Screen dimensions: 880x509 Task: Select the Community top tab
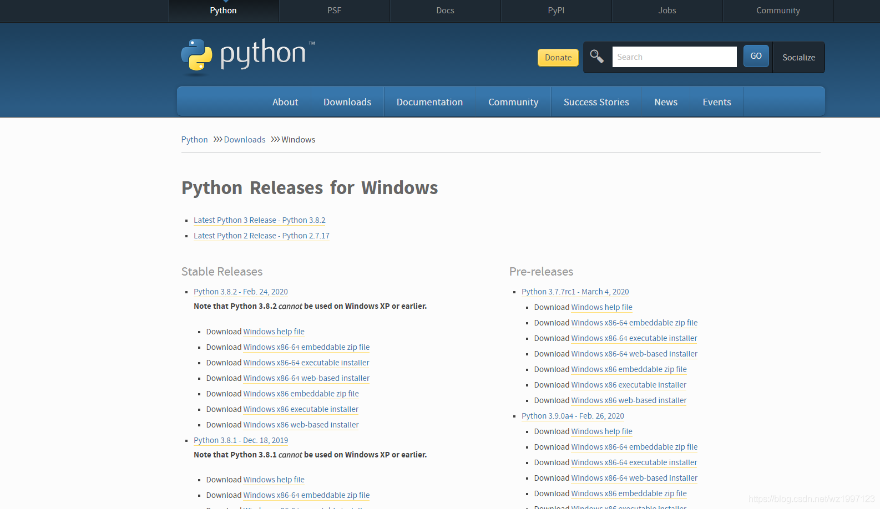click(x=778, y=11)
